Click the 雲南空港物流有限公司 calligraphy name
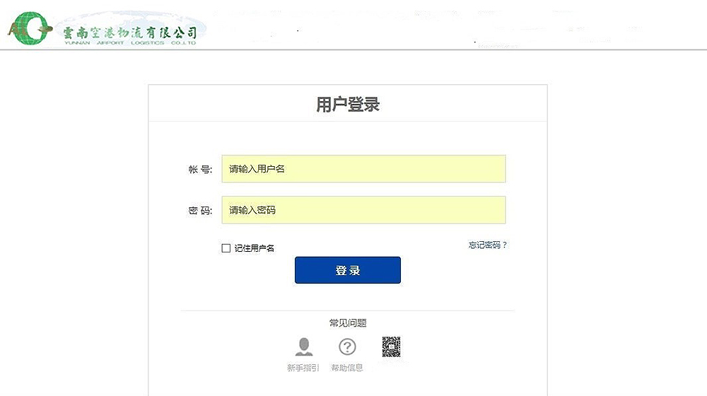 click(x=130, y=32)
